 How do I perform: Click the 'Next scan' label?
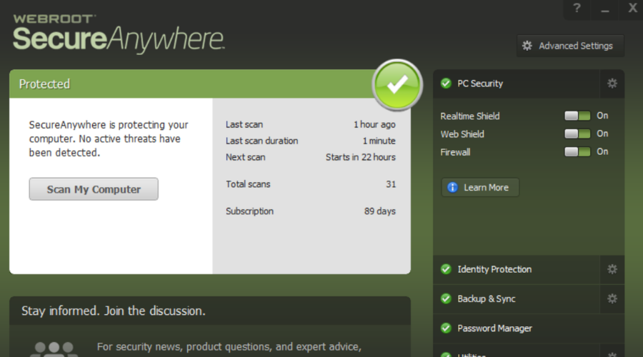tap(245, 157)
